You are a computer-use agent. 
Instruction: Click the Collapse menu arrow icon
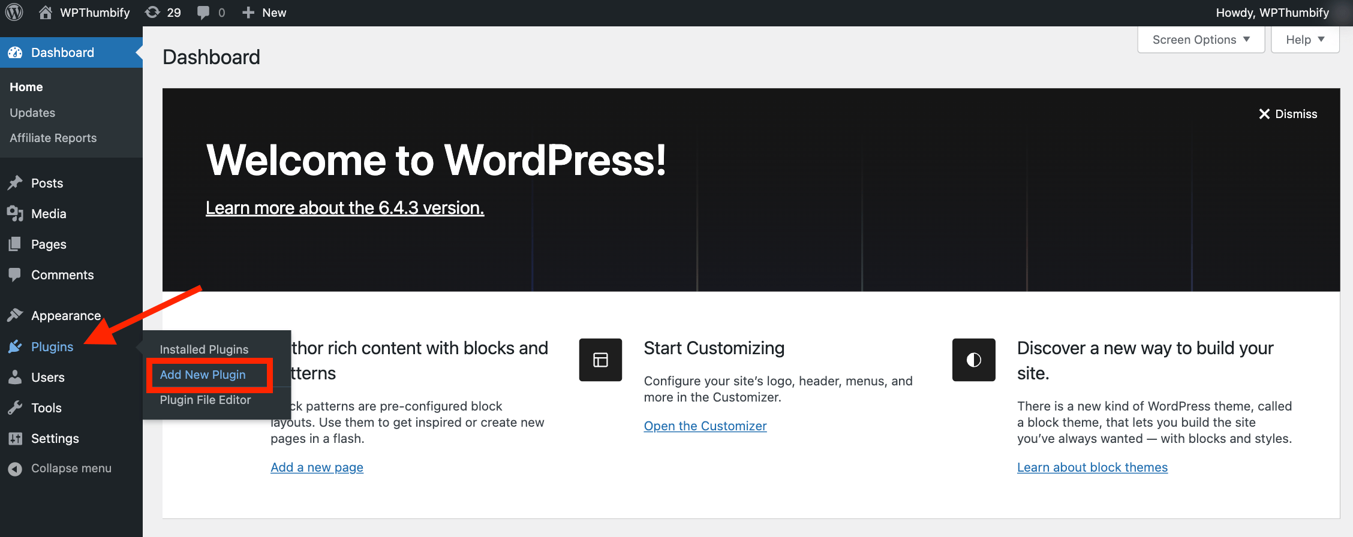coord(15,469)
